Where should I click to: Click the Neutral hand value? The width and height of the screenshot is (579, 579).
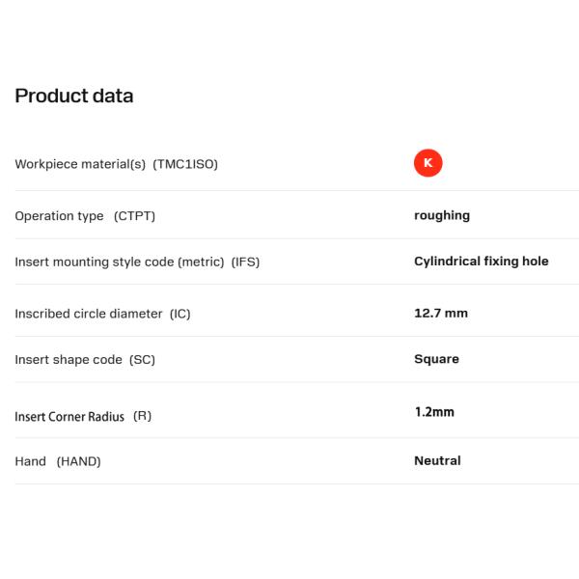pos(437,460)
